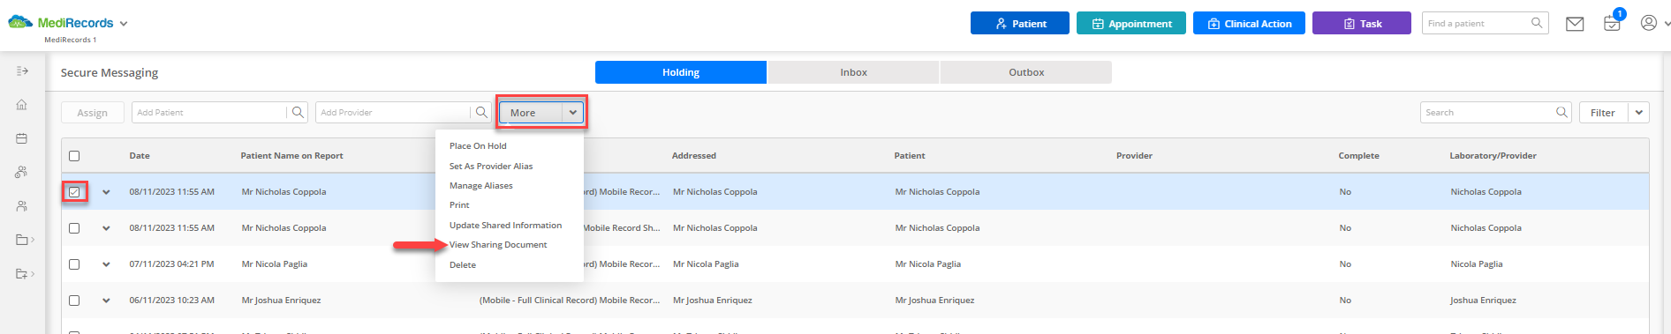The height and width of the screenshot is (334, 1671).
Task: Select Place On Hold from the menu
Action: (478, 146)
